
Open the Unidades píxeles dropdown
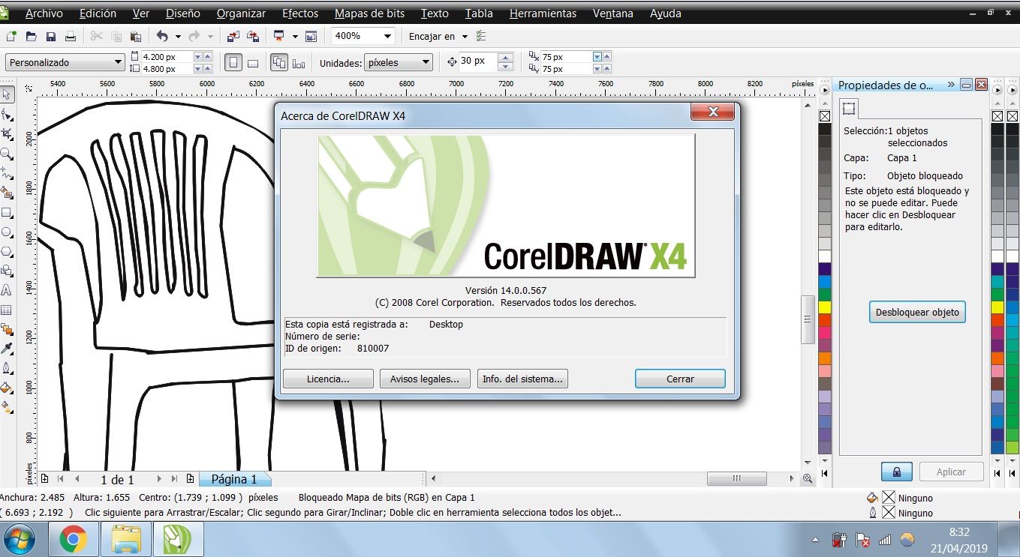coord(426,63)
